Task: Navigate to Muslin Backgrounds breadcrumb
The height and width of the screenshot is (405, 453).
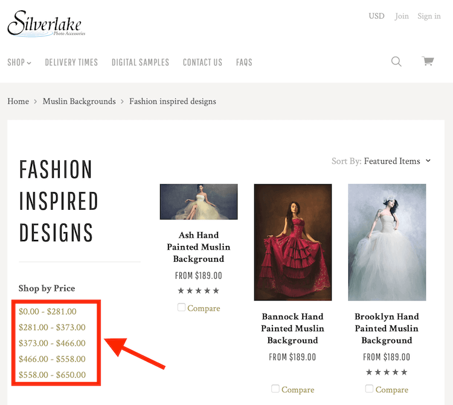Action: 79,101
